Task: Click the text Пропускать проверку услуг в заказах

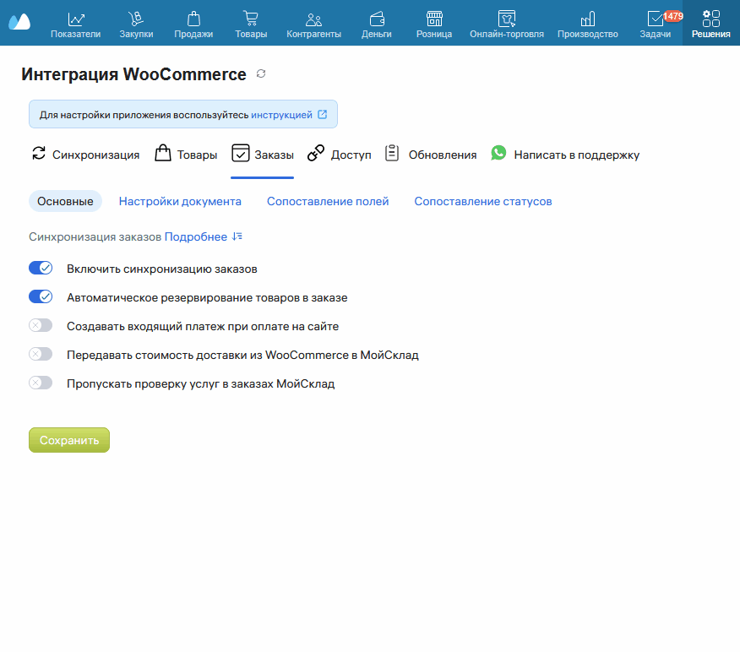Action: [170, 384]
